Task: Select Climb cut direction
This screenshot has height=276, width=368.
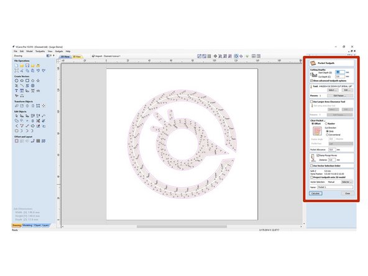Action: point(328,131)
